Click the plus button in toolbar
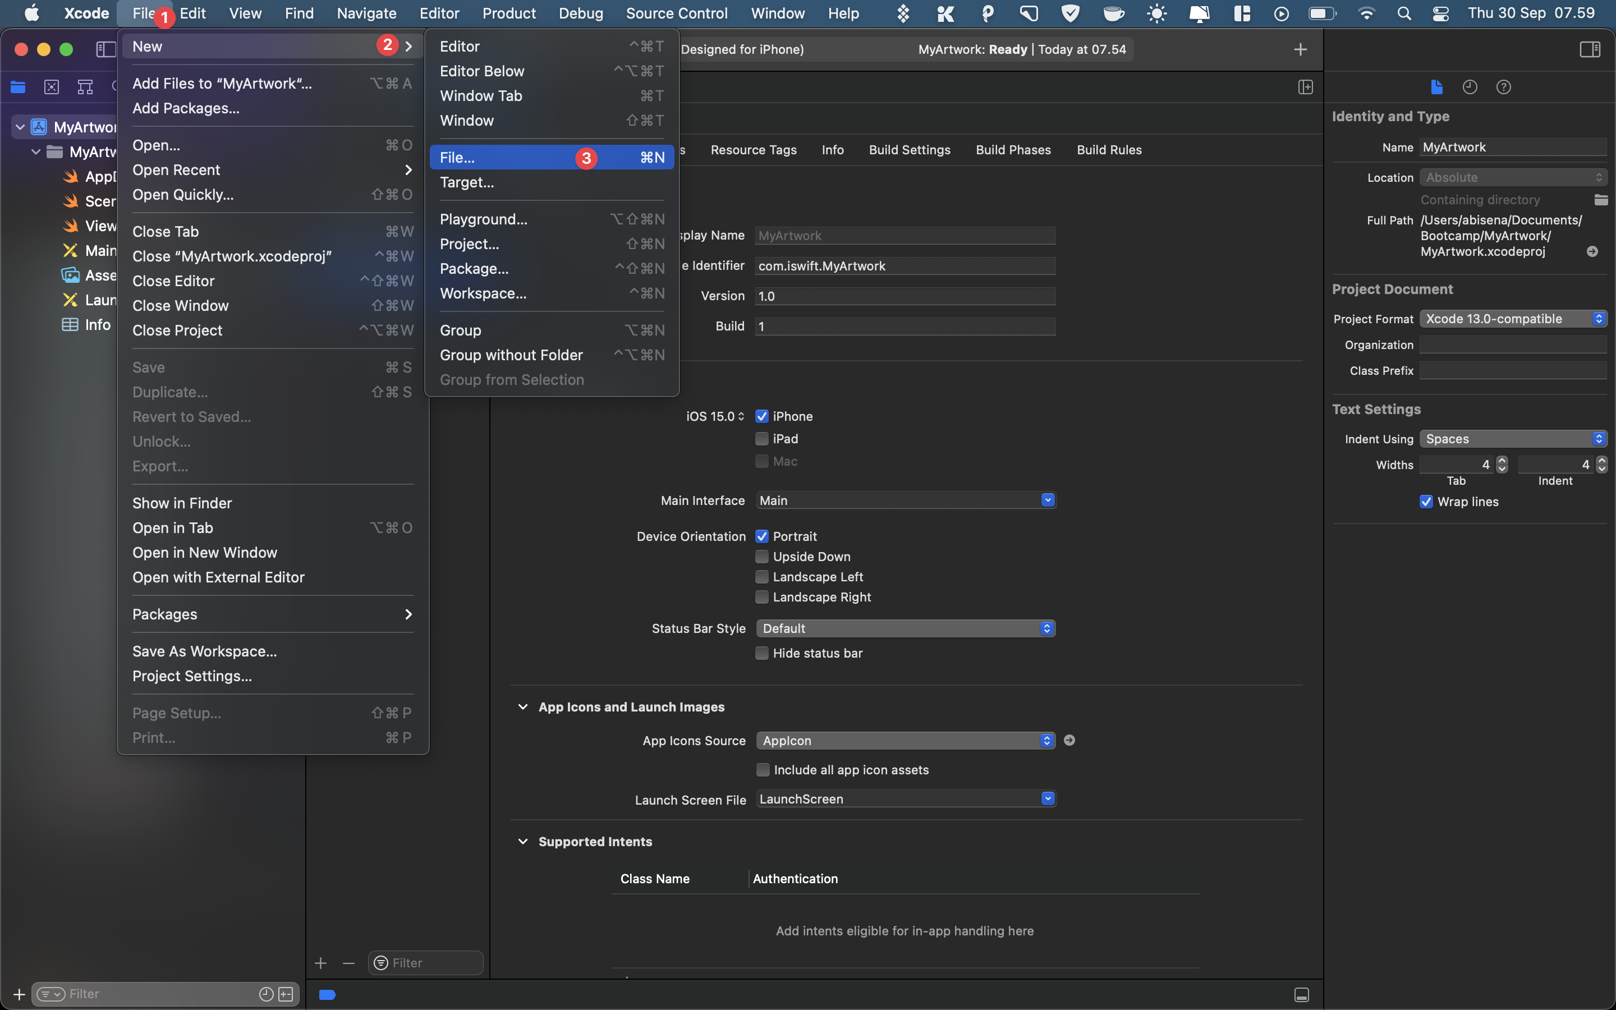This screenshot has width=1616, height=1010. [1300, 49]
